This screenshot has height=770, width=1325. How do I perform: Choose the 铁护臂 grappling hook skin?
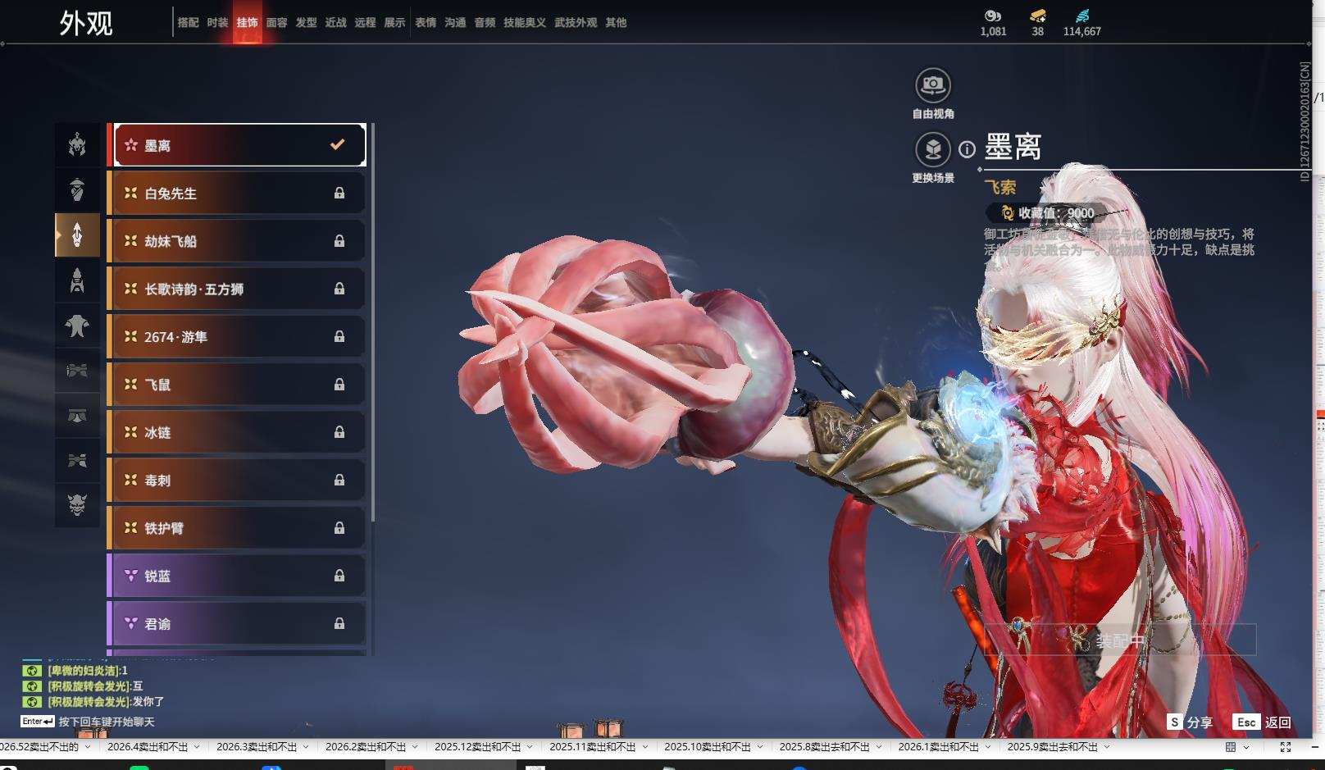tap(236, 528)
